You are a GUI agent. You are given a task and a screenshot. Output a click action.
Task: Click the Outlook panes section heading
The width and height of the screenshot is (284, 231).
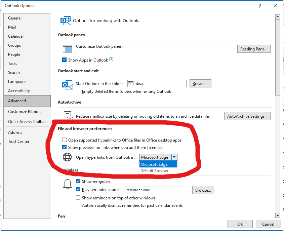(71, 35)
